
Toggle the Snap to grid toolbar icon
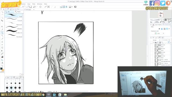pyautogui.click(x=66, y=7)
